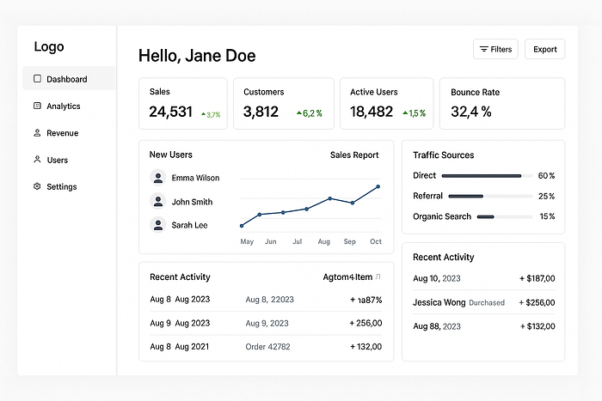
Task: Click the Export button
Action: click(x=544, y=49)
